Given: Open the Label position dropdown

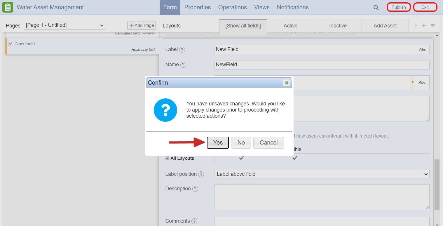Looking at the screenshot, I should click(x=322, y=174).
